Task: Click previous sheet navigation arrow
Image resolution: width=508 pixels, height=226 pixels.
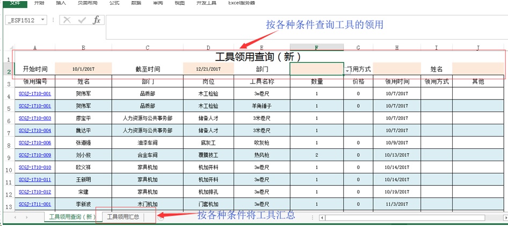Action: [x=14, y=217]
